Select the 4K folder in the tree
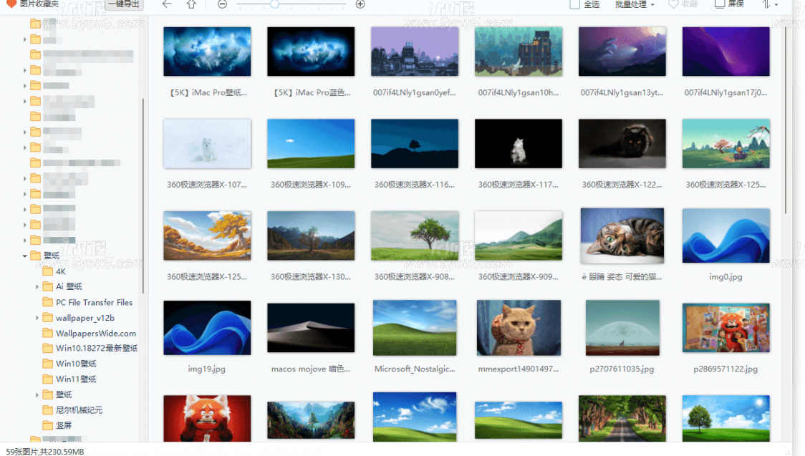Screen dimensions: 805x456 54,271
